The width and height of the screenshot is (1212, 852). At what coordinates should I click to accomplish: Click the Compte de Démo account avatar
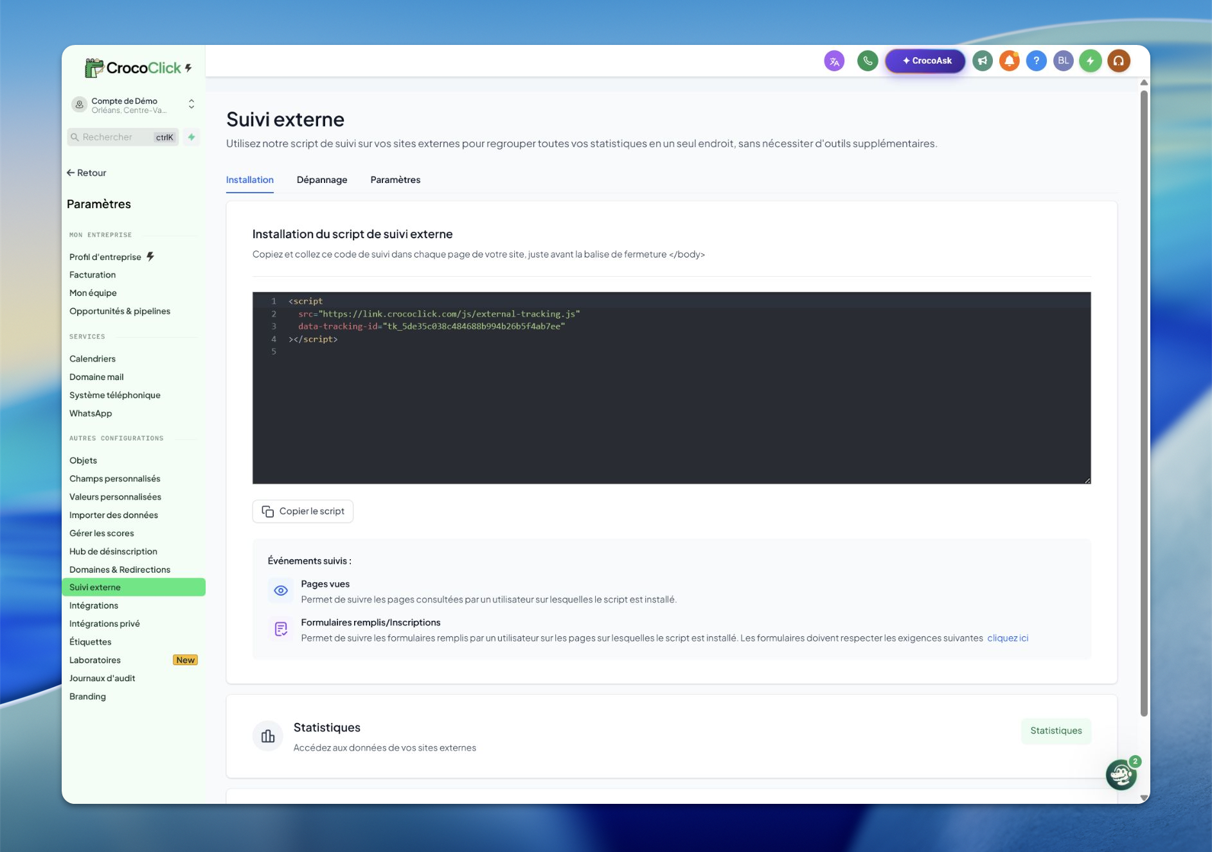(79, 105)
